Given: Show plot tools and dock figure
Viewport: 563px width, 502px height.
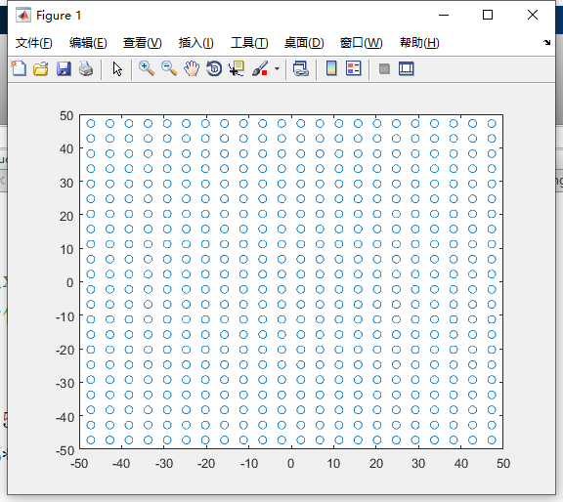Looking at the screenshot, I should tap(406, 68).
